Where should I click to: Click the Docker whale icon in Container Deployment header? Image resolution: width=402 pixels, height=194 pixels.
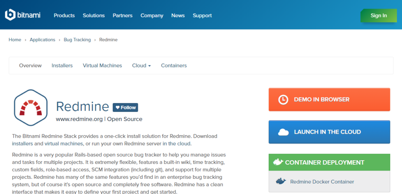(278, 162)
